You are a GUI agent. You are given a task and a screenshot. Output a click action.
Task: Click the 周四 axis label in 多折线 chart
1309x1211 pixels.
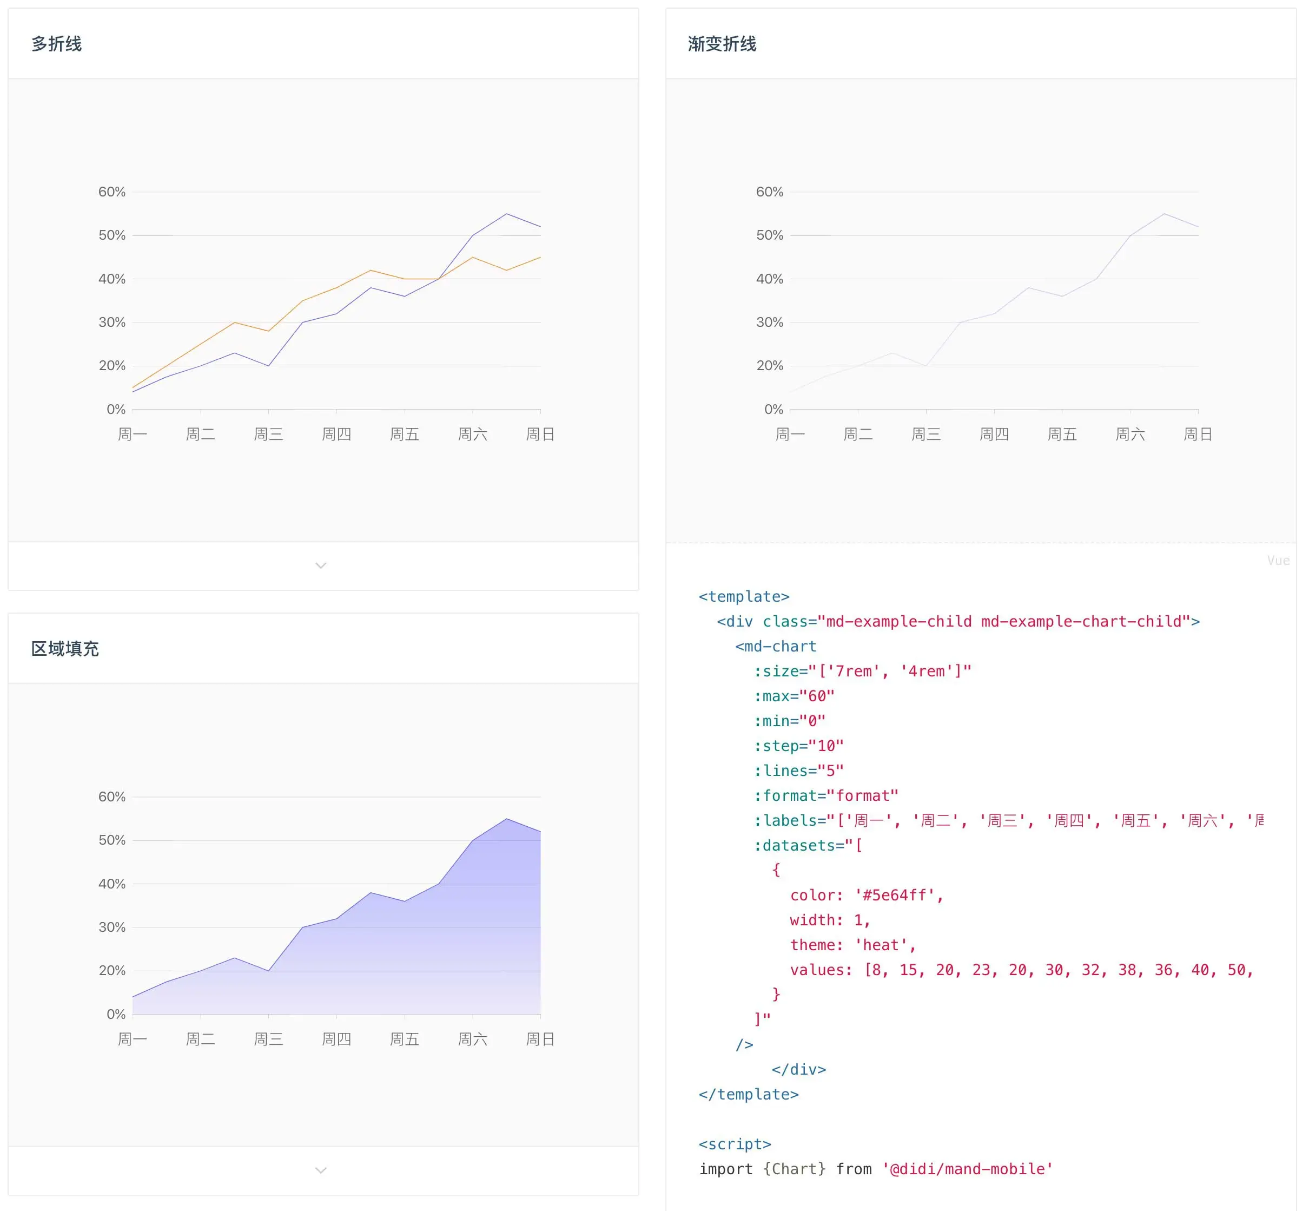tap(336, 434)
